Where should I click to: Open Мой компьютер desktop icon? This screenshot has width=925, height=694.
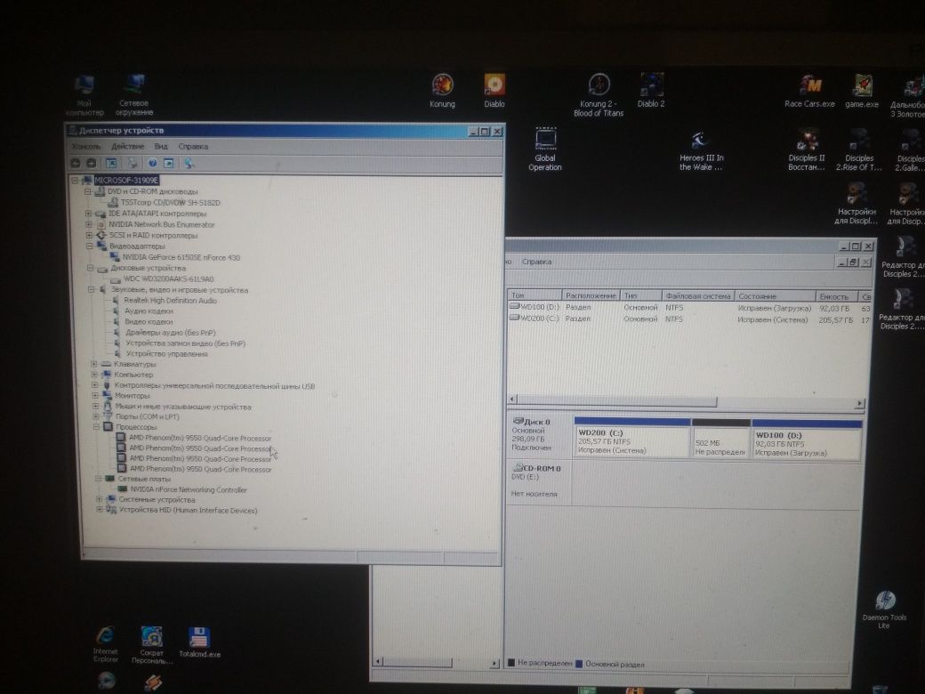tap(84, 94)
